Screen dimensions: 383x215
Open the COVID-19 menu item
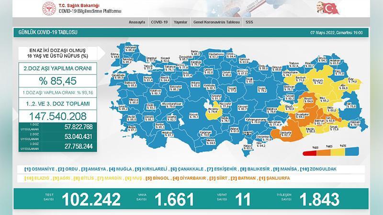point(159,22)
